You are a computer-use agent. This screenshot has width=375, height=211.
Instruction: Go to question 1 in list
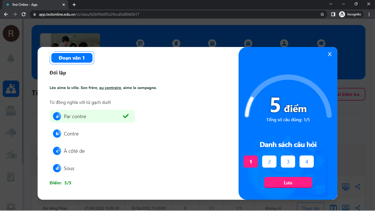click(251, 162)
